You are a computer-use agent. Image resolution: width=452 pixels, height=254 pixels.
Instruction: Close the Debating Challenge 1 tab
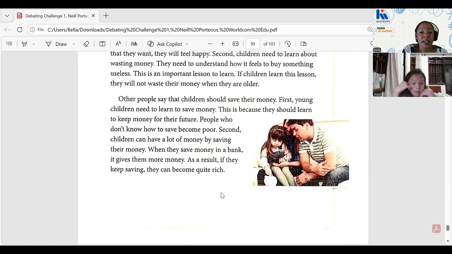93,16
